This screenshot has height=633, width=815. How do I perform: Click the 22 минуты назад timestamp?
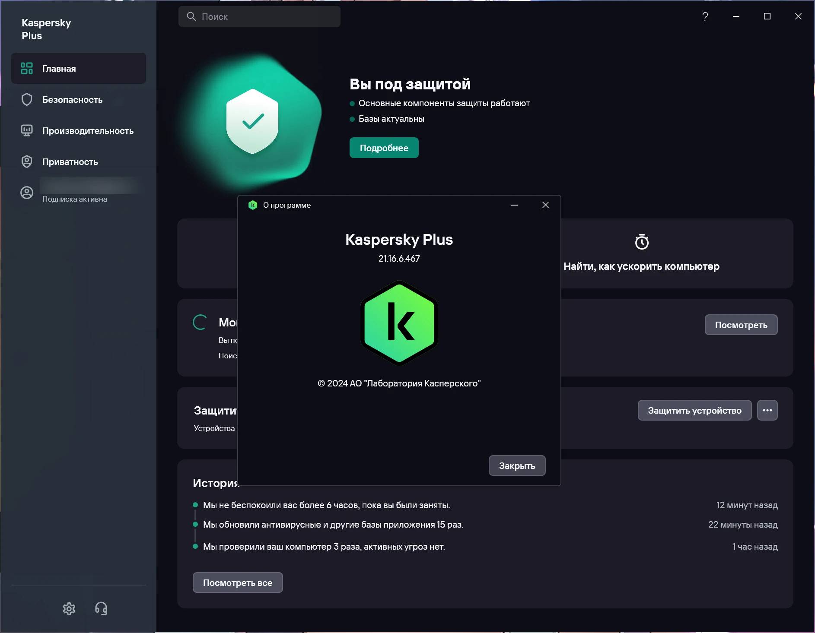743,525
